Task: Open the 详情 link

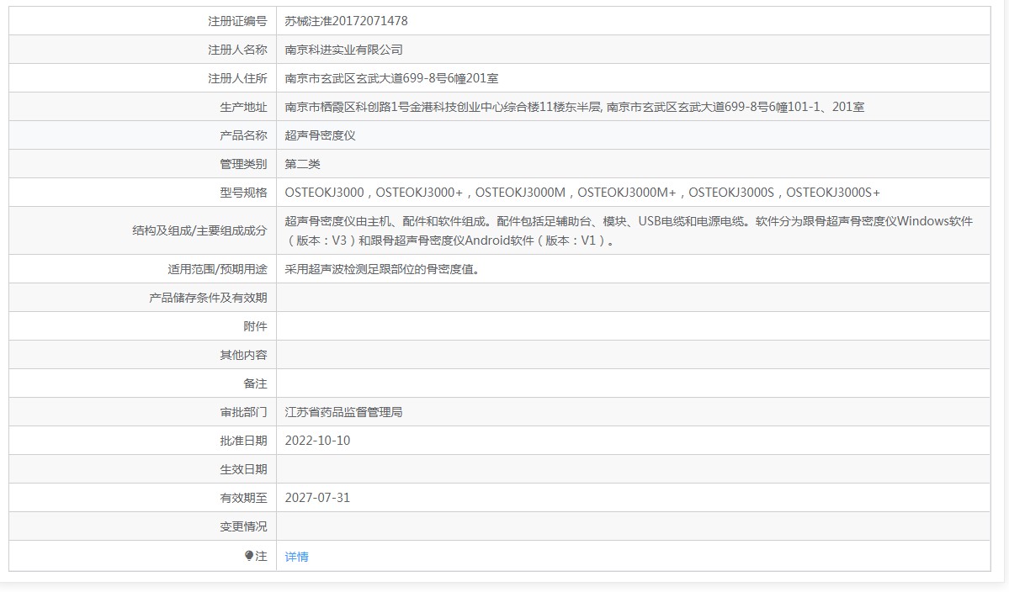Action: (x=297, y=557)
